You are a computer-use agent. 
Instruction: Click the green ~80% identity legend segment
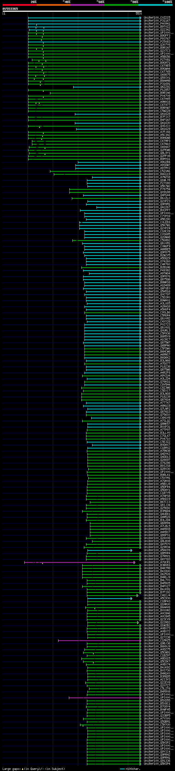pos(121,5)
